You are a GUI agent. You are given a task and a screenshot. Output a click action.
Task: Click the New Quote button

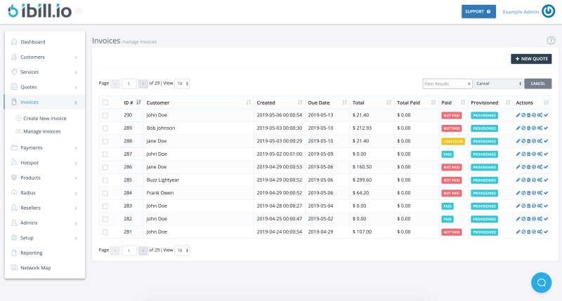(x=531, y=59)
